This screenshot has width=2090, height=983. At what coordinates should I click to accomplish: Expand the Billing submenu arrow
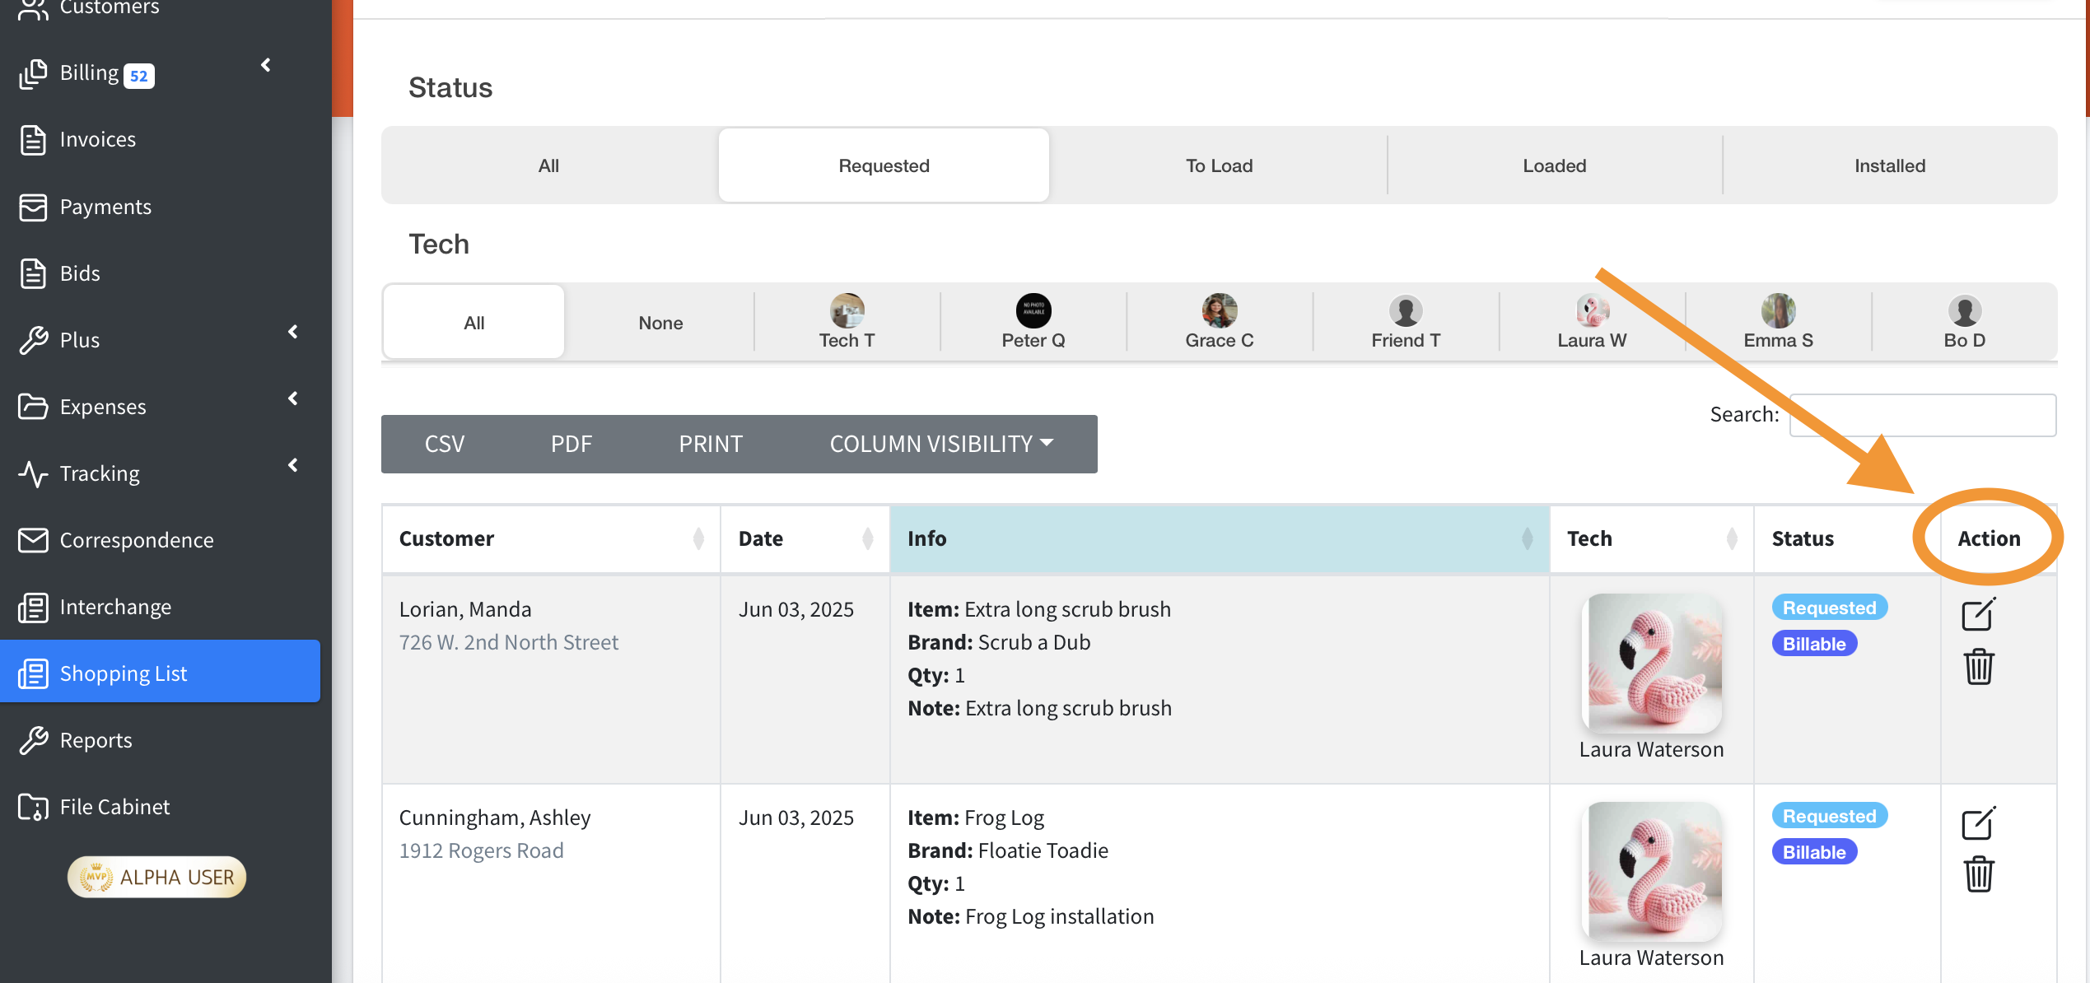(266, 65)
